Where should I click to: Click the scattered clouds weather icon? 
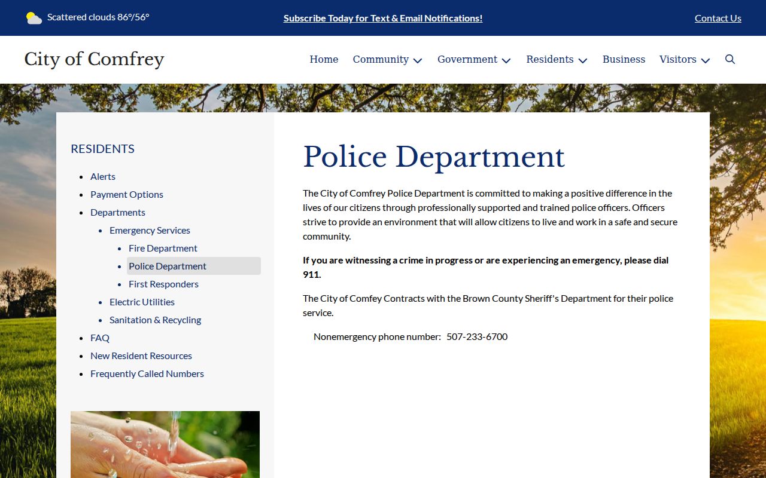pyautogui.click(x=34, y=18)
